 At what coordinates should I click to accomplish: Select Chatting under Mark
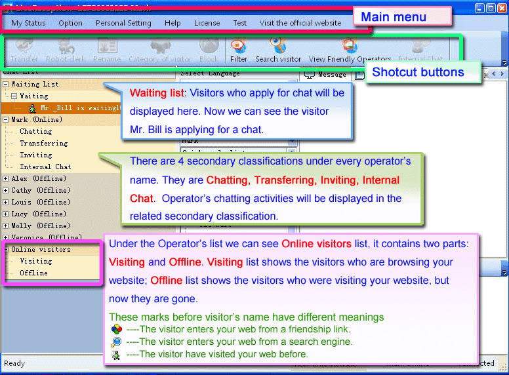35,131
